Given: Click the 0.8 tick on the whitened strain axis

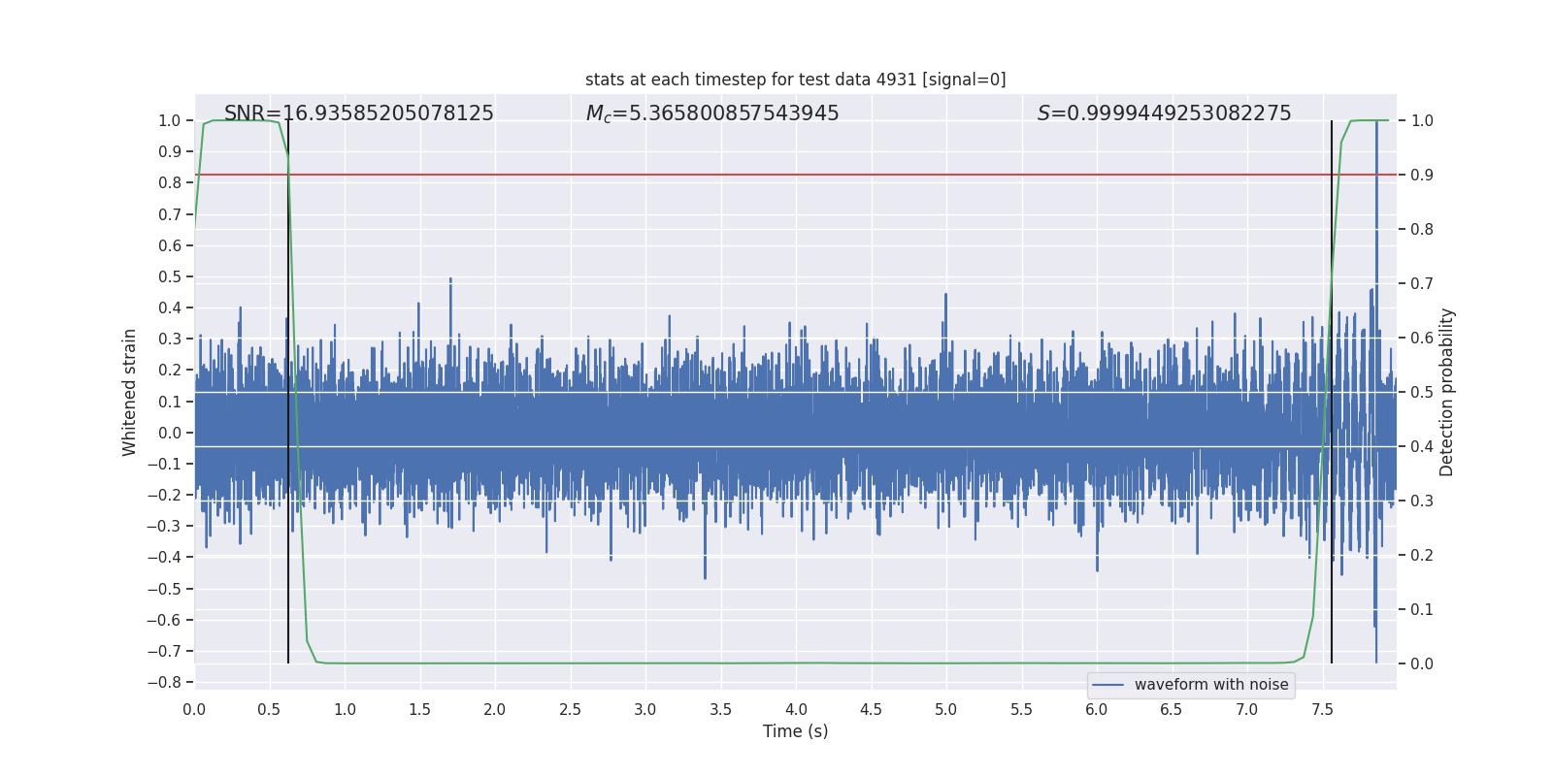Looking at the screenshot, I should 170,182.
